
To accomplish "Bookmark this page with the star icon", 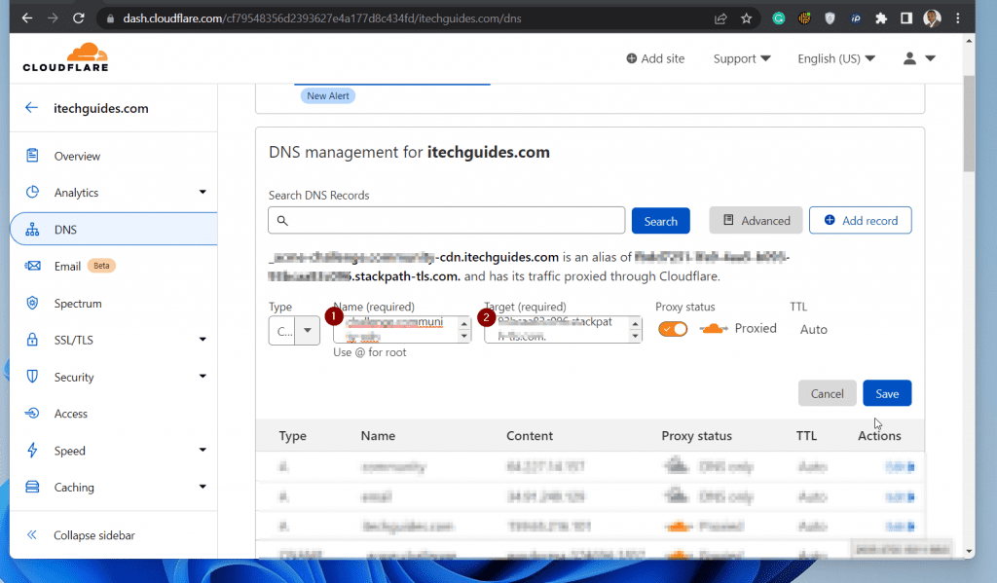I will (747, 18).
